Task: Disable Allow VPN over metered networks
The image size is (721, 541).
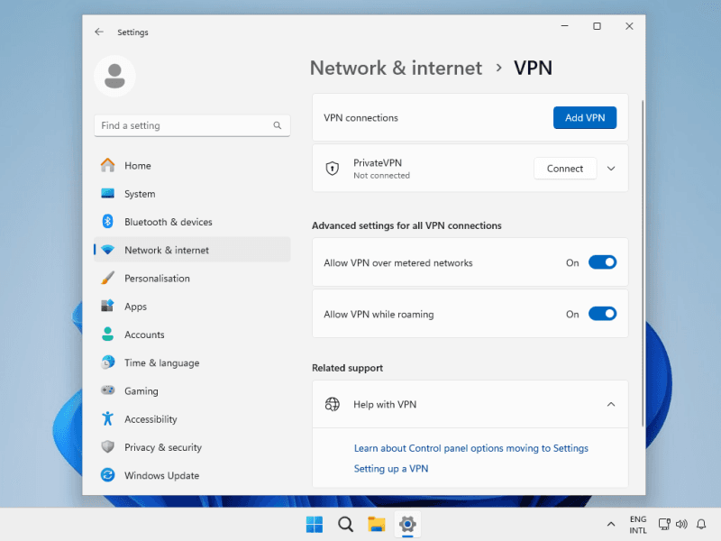Action: pos(602,262)
